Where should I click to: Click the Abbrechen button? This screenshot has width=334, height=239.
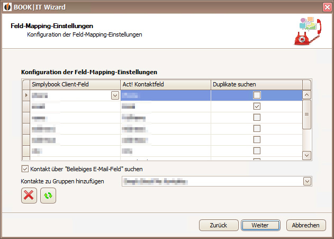click(x=306, y=225)
